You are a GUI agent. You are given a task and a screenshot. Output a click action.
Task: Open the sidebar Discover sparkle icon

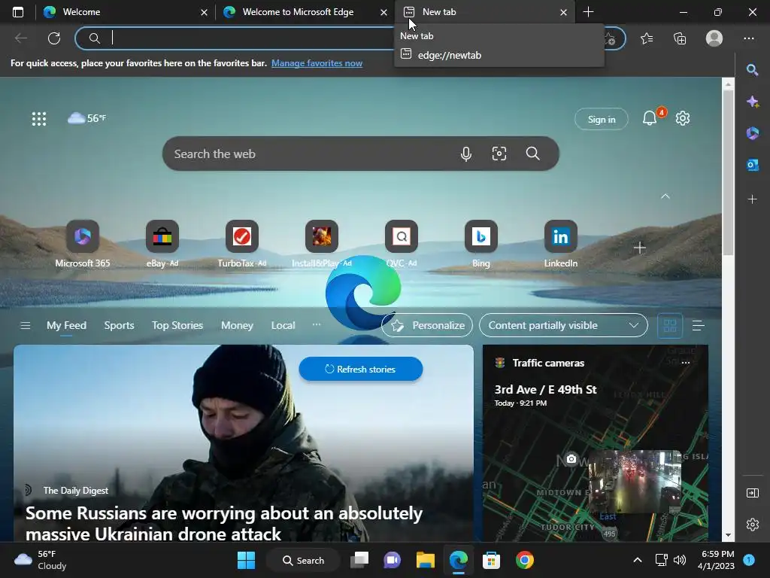pos(752,102)
